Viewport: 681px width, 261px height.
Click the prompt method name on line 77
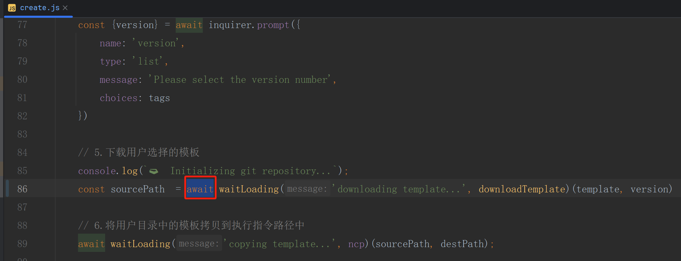(x=273, y=25)
